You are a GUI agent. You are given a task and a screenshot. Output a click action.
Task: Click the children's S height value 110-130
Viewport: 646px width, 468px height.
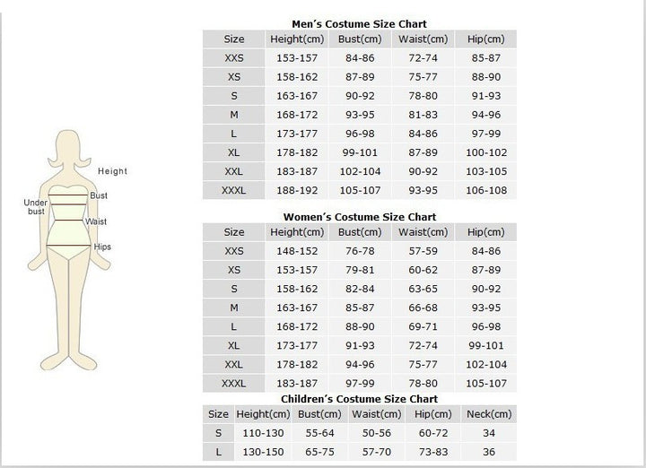261,433
